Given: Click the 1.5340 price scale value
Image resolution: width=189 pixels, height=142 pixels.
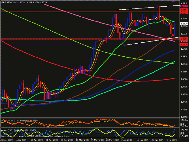Looking at the screenshot, I should point(184,64).
